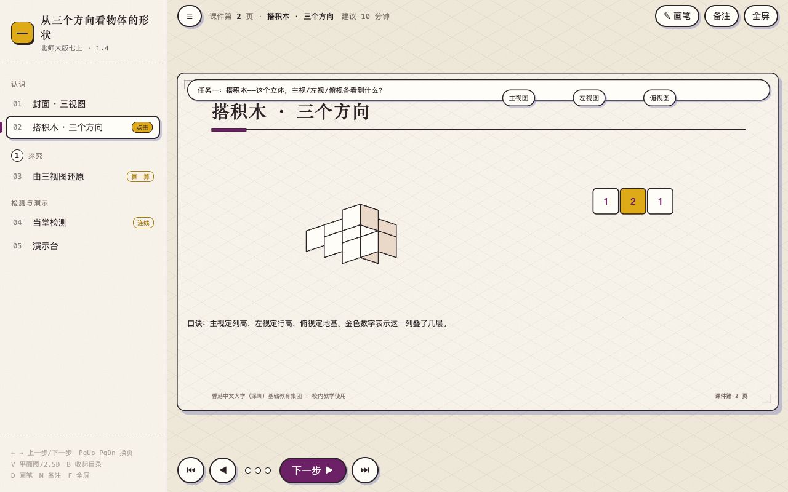
Task: Click the 建议 10 分钟 time hint
Action: pyautogui.click(x=366, y=17)
